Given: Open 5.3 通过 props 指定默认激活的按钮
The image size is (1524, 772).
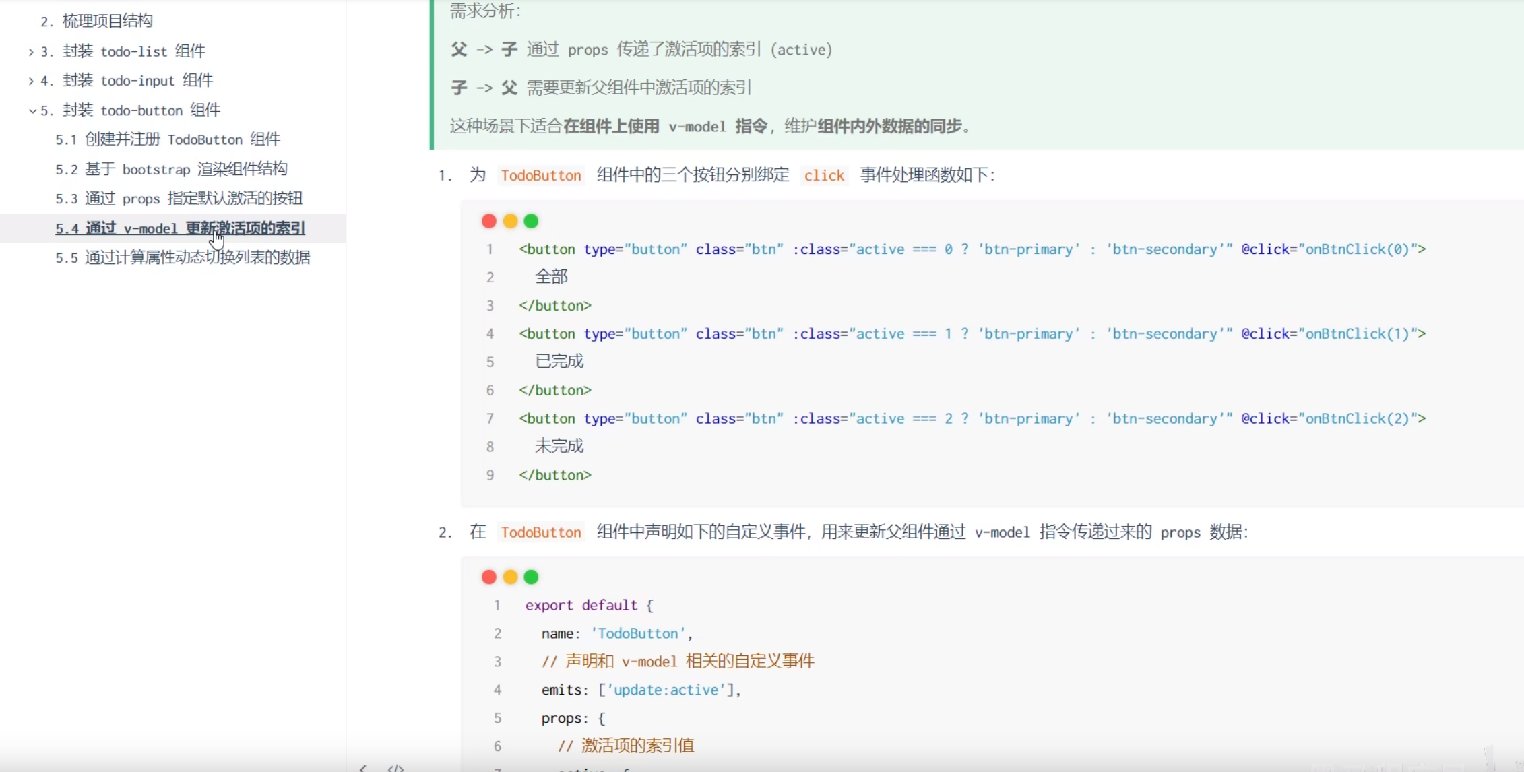Looking at the screenshot, I should click(x=179, y=199).
